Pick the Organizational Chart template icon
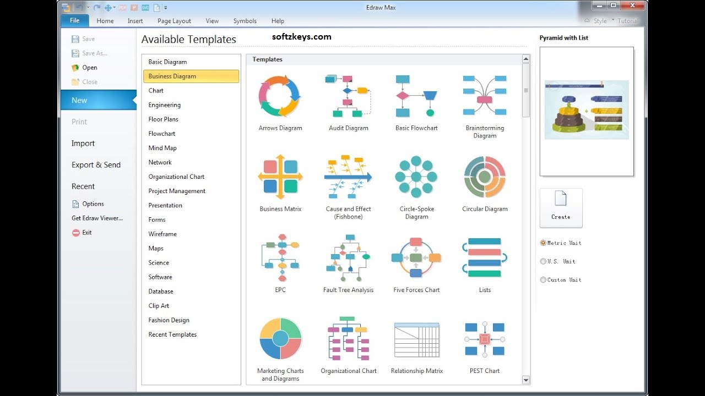 (x=349, y=338)
